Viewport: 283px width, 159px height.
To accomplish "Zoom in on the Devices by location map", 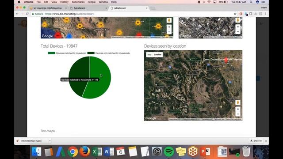I will (238, 109).
